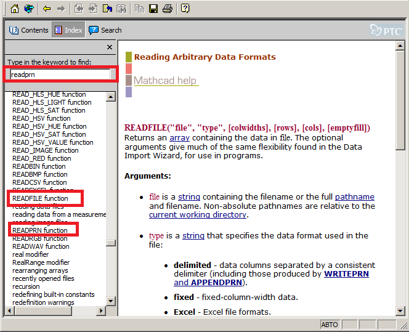Select READ_HSV_HUE function entry
The image size is (409, 332).
[49, 126]
